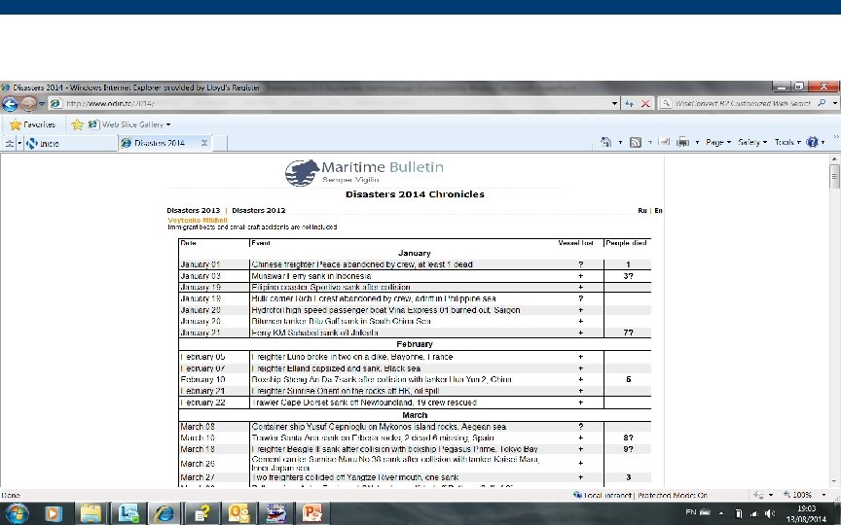Screen dimensions: 841x525
Task: Click Freighter Luno broke in two event
Action: click(351, 357)
